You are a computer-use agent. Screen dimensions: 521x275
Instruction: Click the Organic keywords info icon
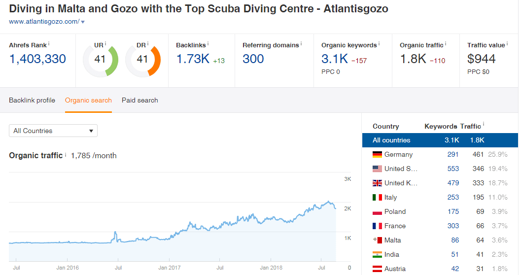click(379, 43)
